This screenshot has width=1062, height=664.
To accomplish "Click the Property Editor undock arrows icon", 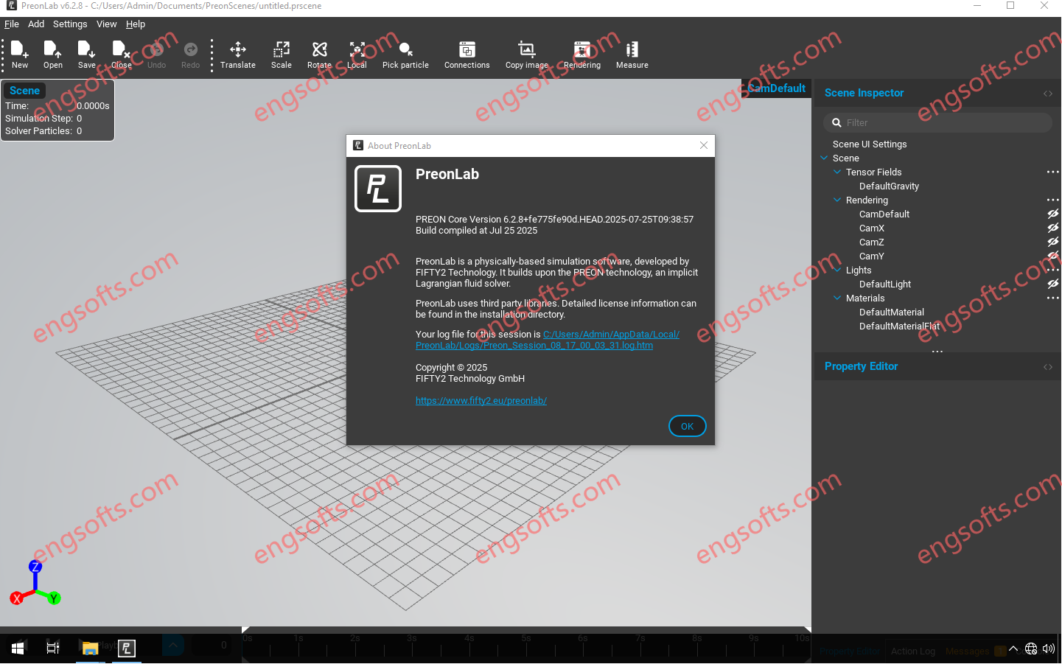I will 1048,367.
